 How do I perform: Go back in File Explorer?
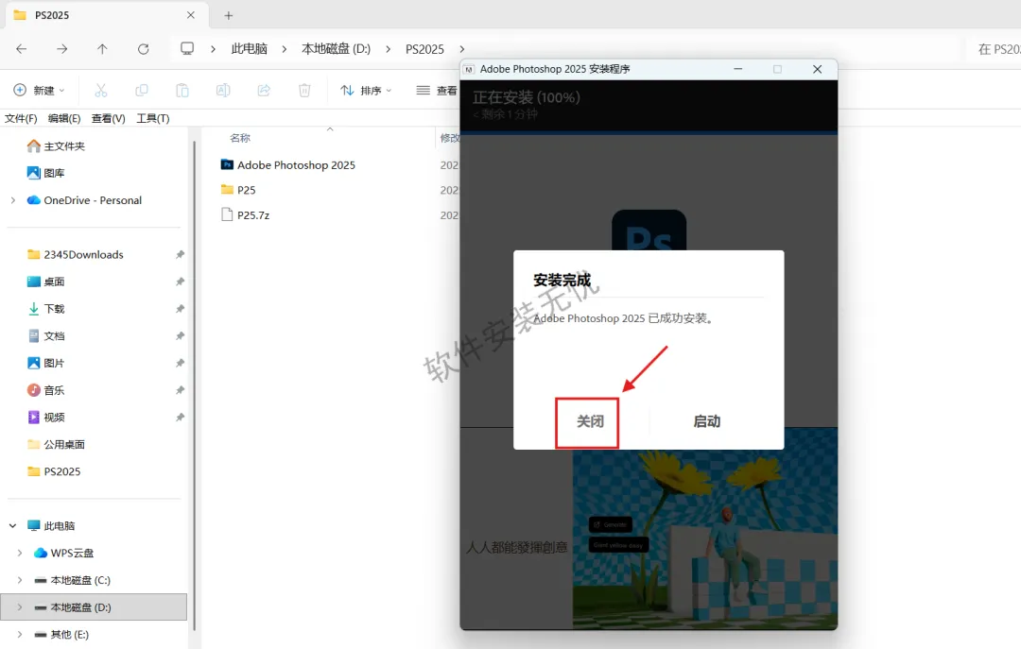(22, 49)
